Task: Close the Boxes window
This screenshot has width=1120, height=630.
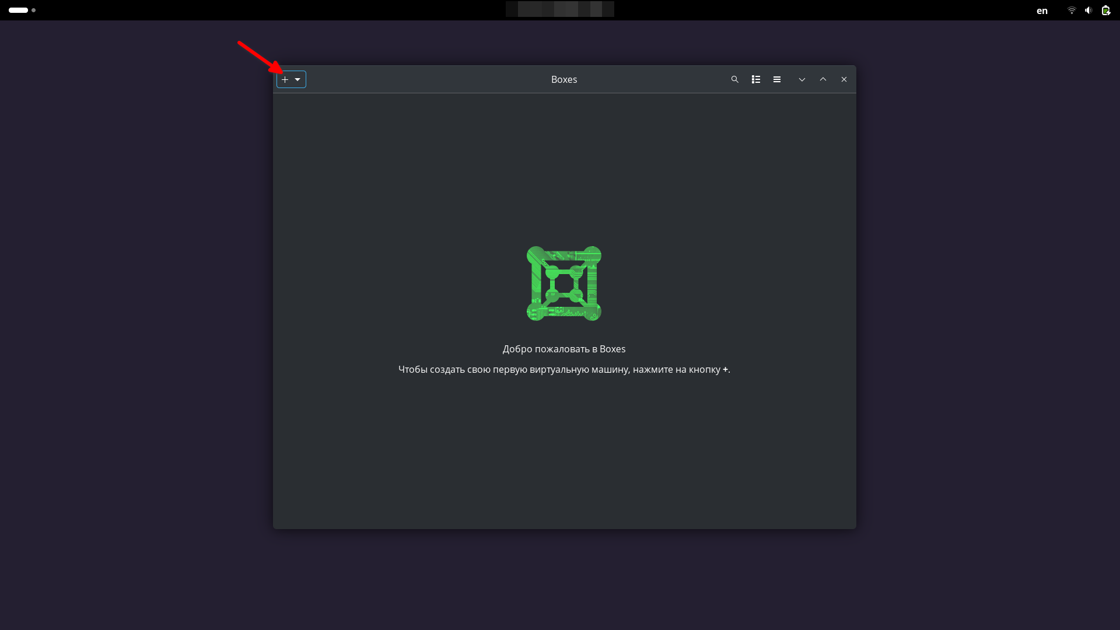Action: [844, 79]
